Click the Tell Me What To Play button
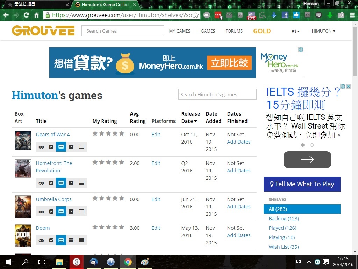358x269 pixels. [302, 184]
